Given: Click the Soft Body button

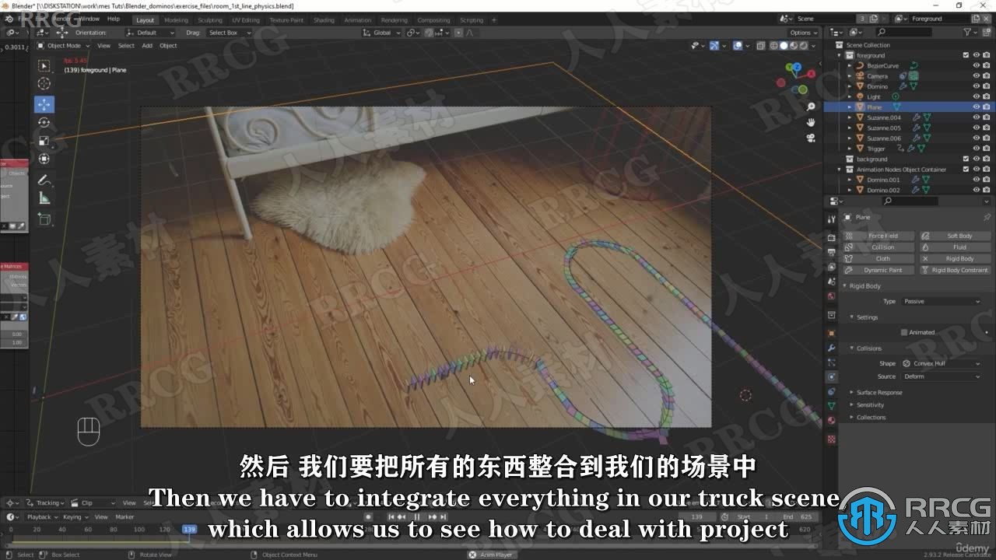Looking at the screenshot, I should [954, 236].
